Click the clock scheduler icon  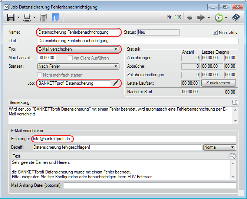pos(219,17)
